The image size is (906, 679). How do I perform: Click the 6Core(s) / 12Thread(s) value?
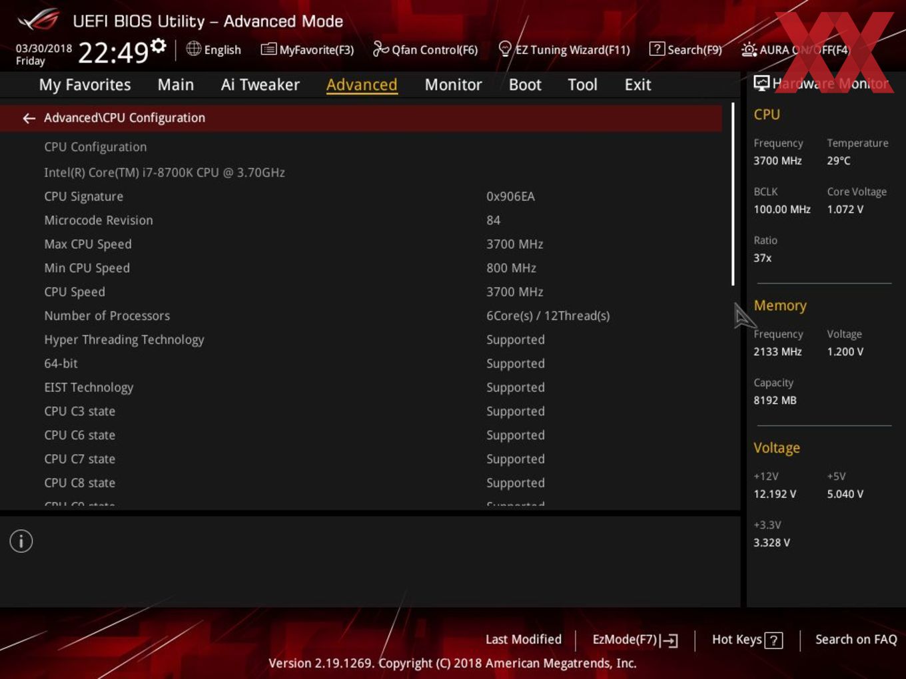548,316
